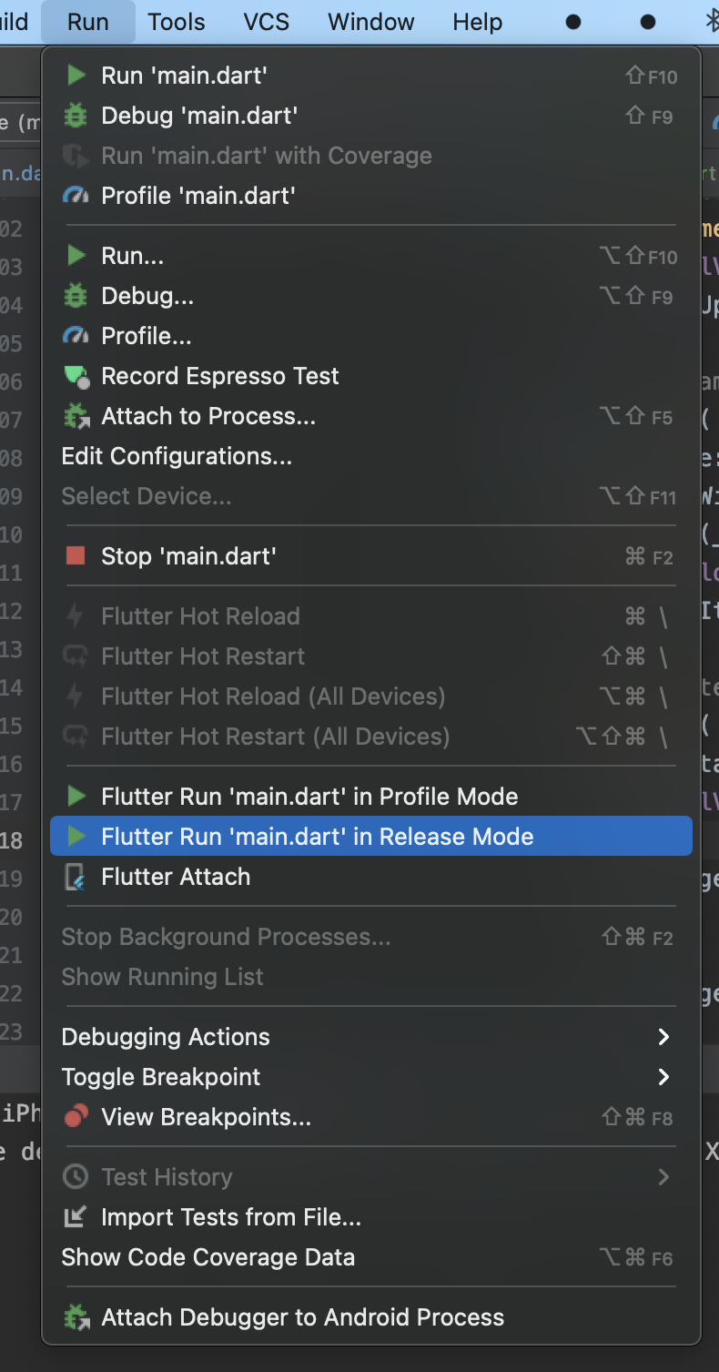
Task: Select Flutter Run 'main.dart' in Profile Mode
Action: (309, 797)
